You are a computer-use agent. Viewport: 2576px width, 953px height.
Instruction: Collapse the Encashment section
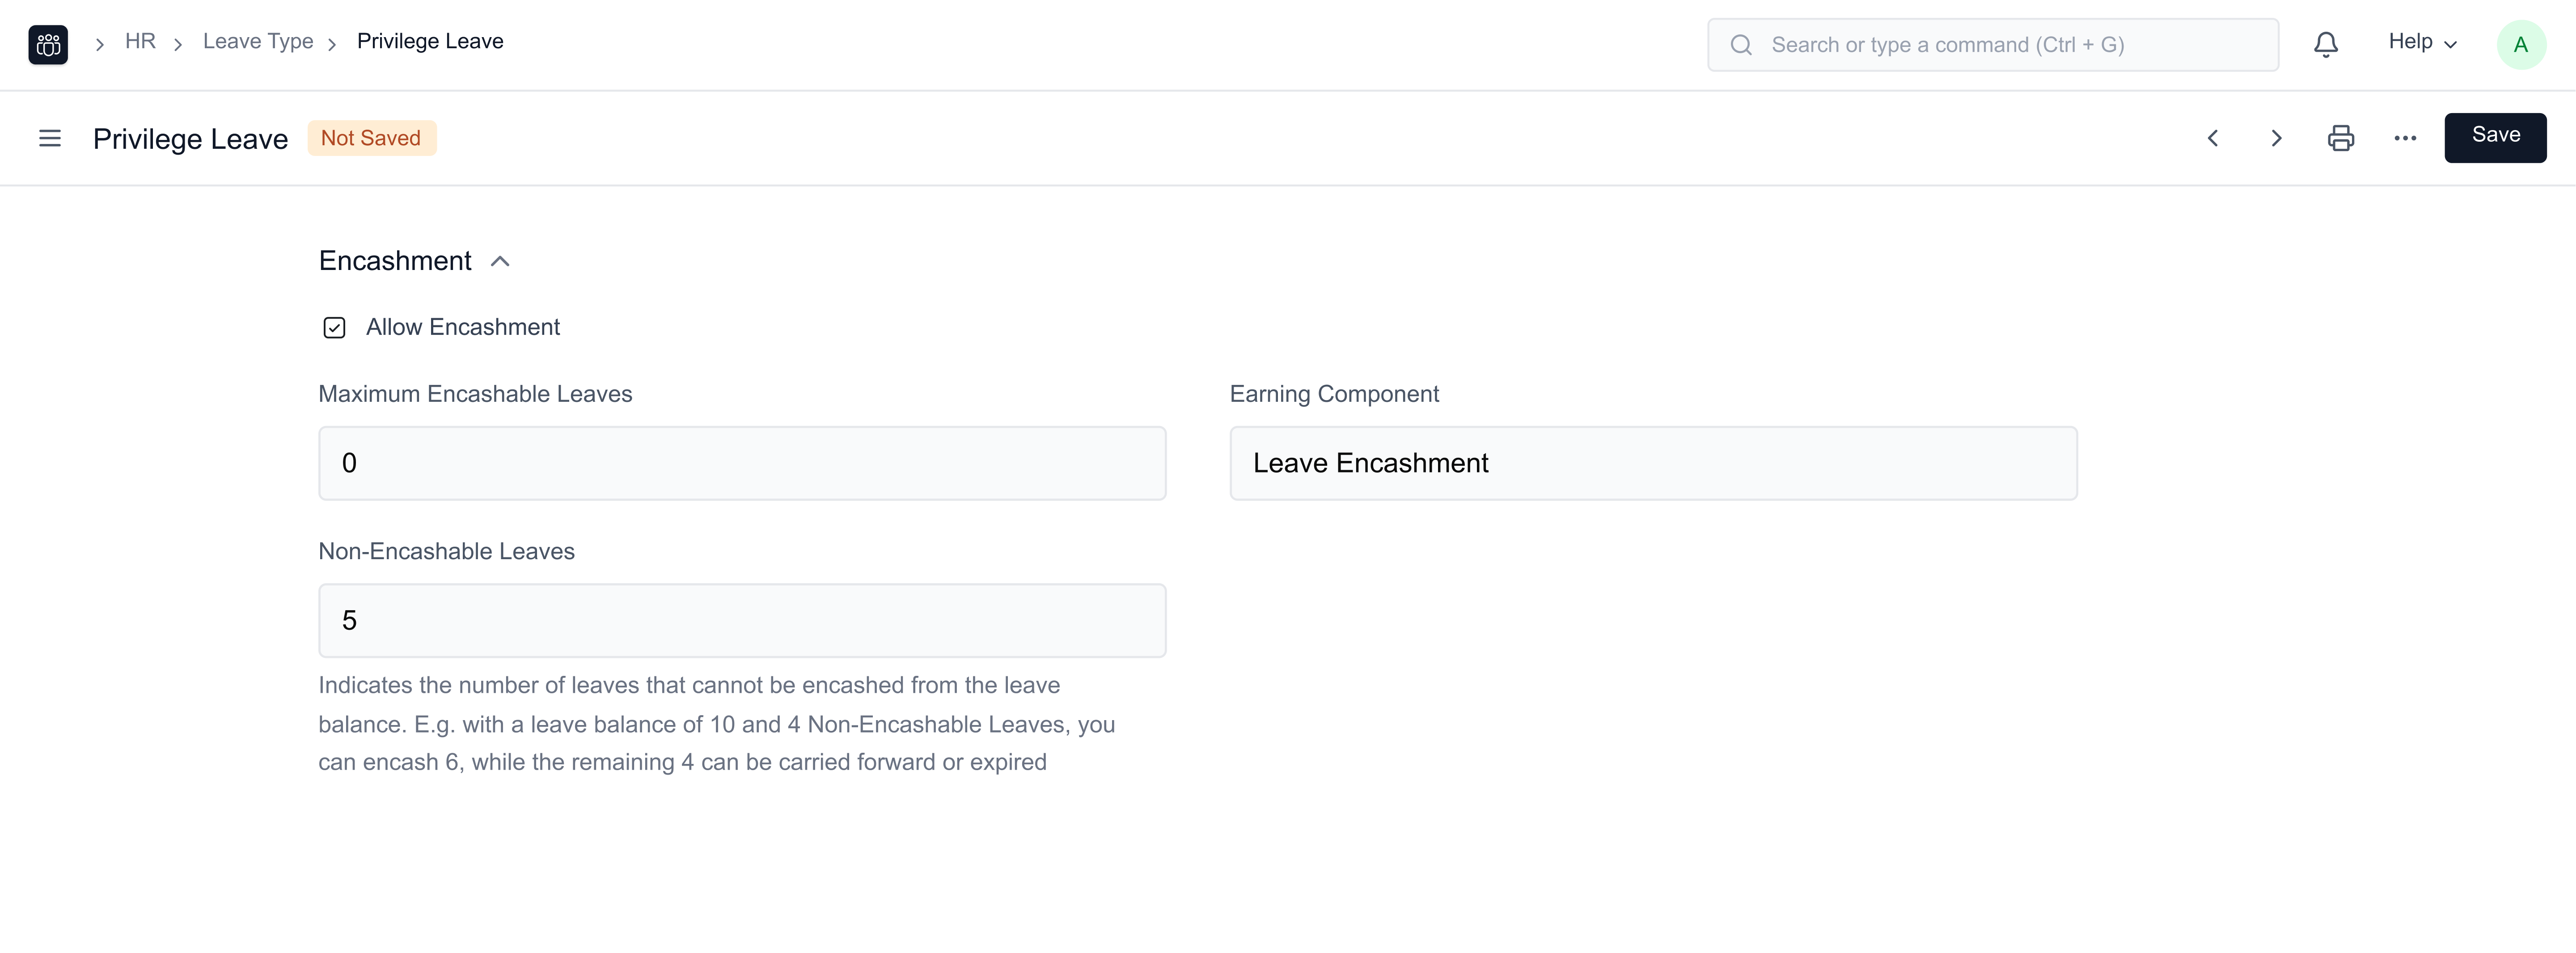(x=500, y=261)
